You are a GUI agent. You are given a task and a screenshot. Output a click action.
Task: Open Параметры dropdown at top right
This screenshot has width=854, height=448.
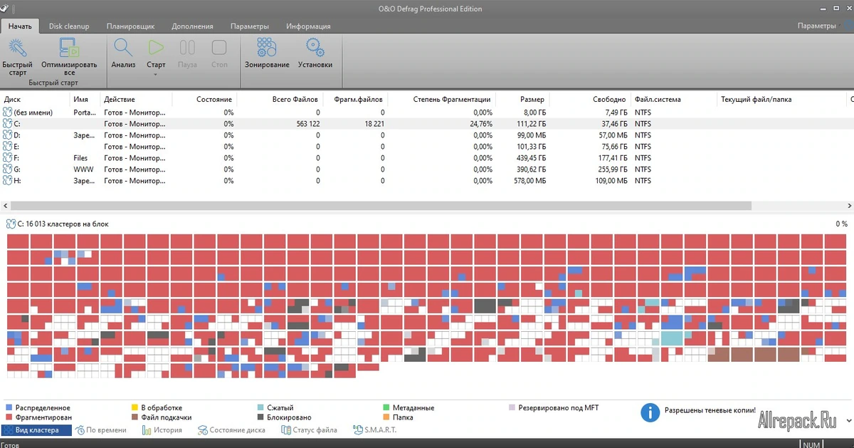821,26
